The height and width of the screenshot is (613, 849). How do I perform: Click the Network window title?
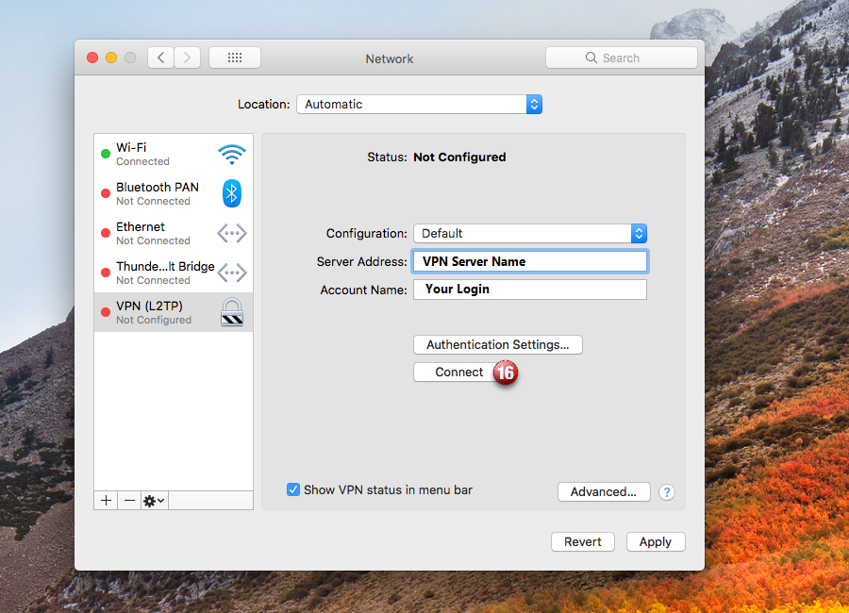(390, 58)
